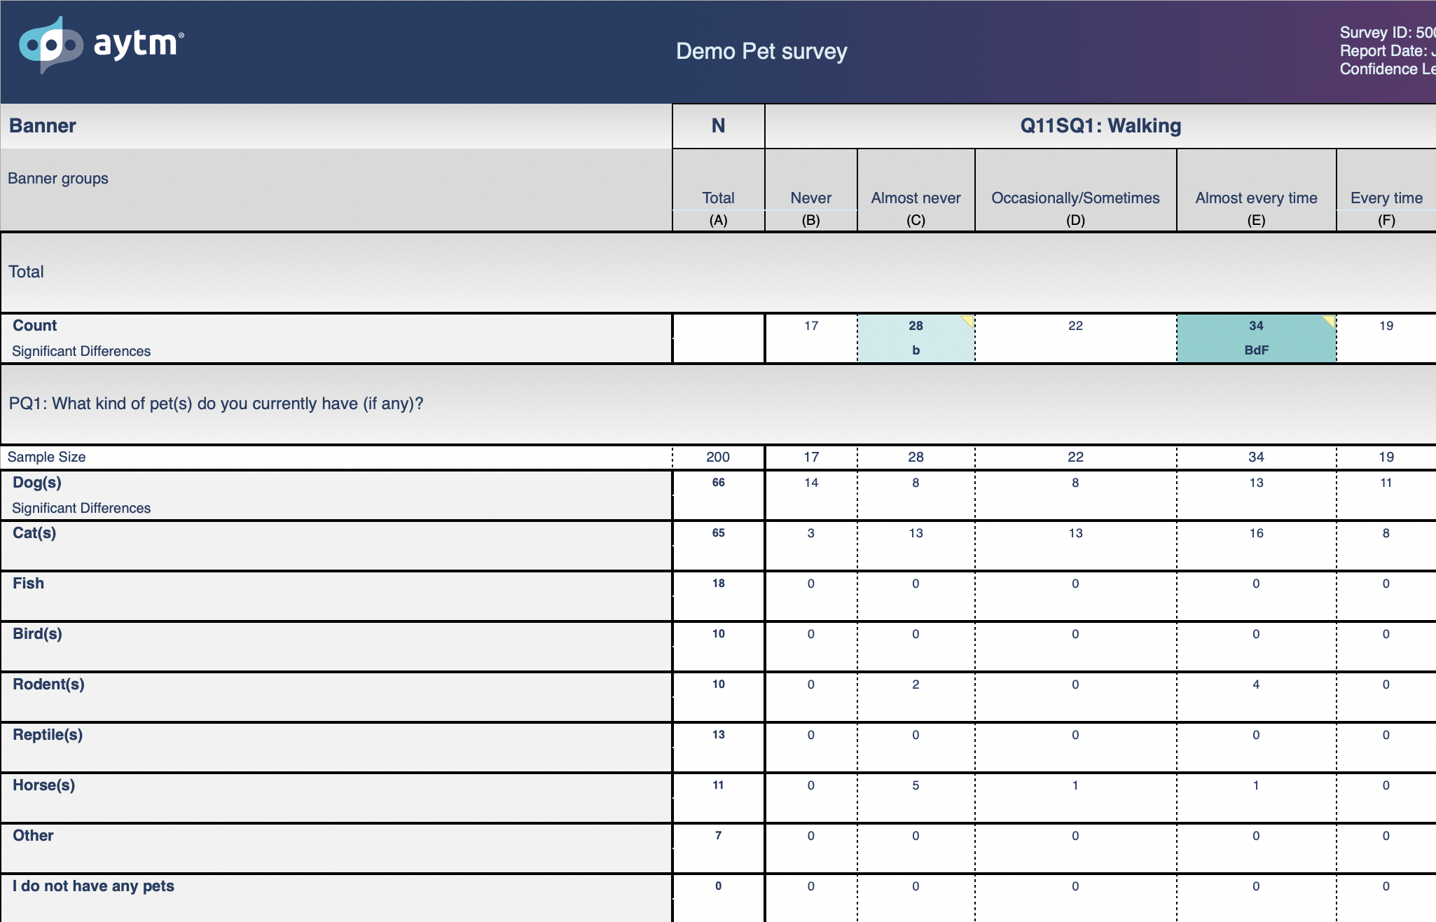Viewport: 1436px width, 922px height.
Task: Click the PQ1 question section row
Action: (x=718, y=404)
